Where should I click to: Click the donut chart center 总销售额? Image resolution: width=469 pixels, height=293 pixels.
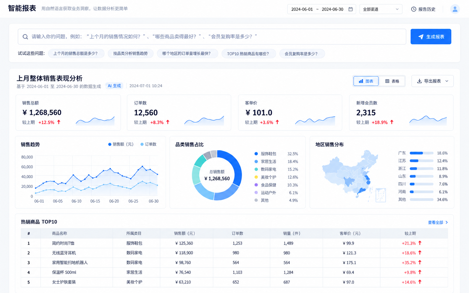coord(217,175)
